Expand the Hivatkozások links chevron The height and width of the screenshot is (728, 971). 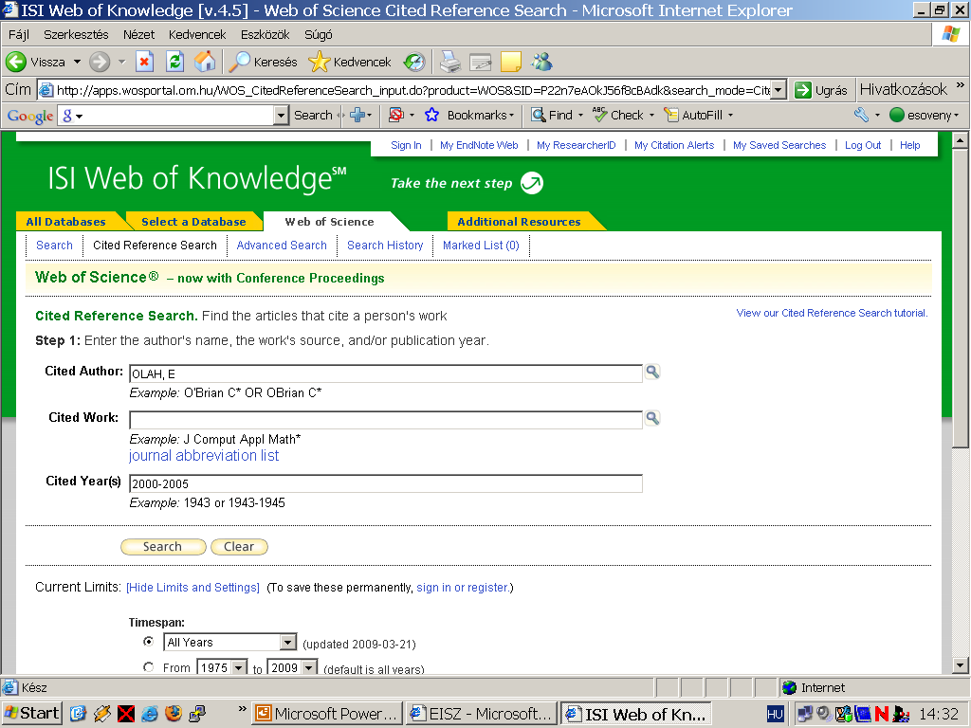[961, 85]
